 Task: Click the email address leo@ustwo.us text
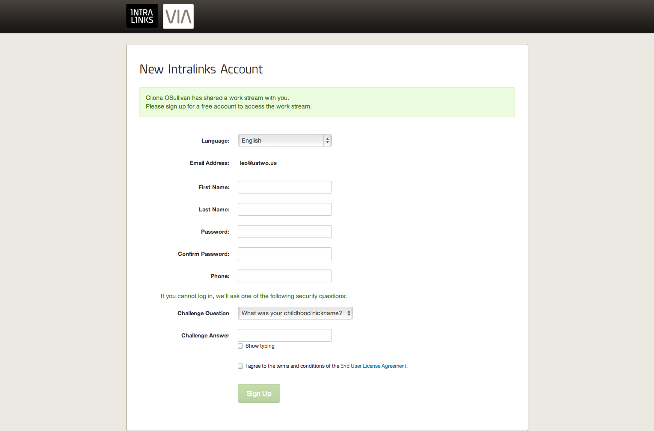coord(258,163)
